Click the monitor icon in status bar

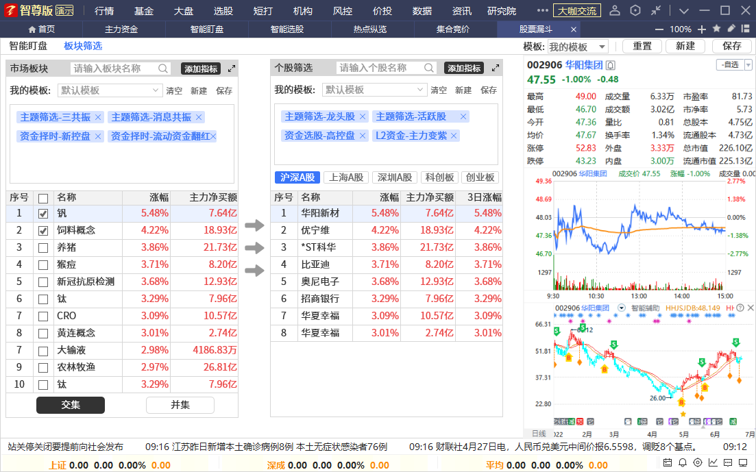point(743,463)
